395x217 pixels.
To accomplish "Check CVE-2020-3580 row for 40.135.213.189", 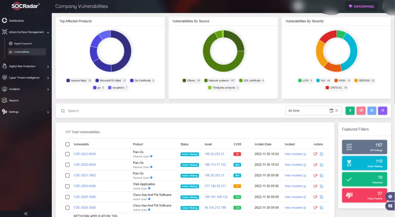I will 67,208.
